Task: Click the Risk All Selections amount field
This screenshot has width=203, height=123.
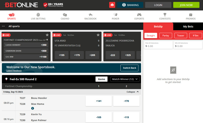Action: [x=158, y=45]
